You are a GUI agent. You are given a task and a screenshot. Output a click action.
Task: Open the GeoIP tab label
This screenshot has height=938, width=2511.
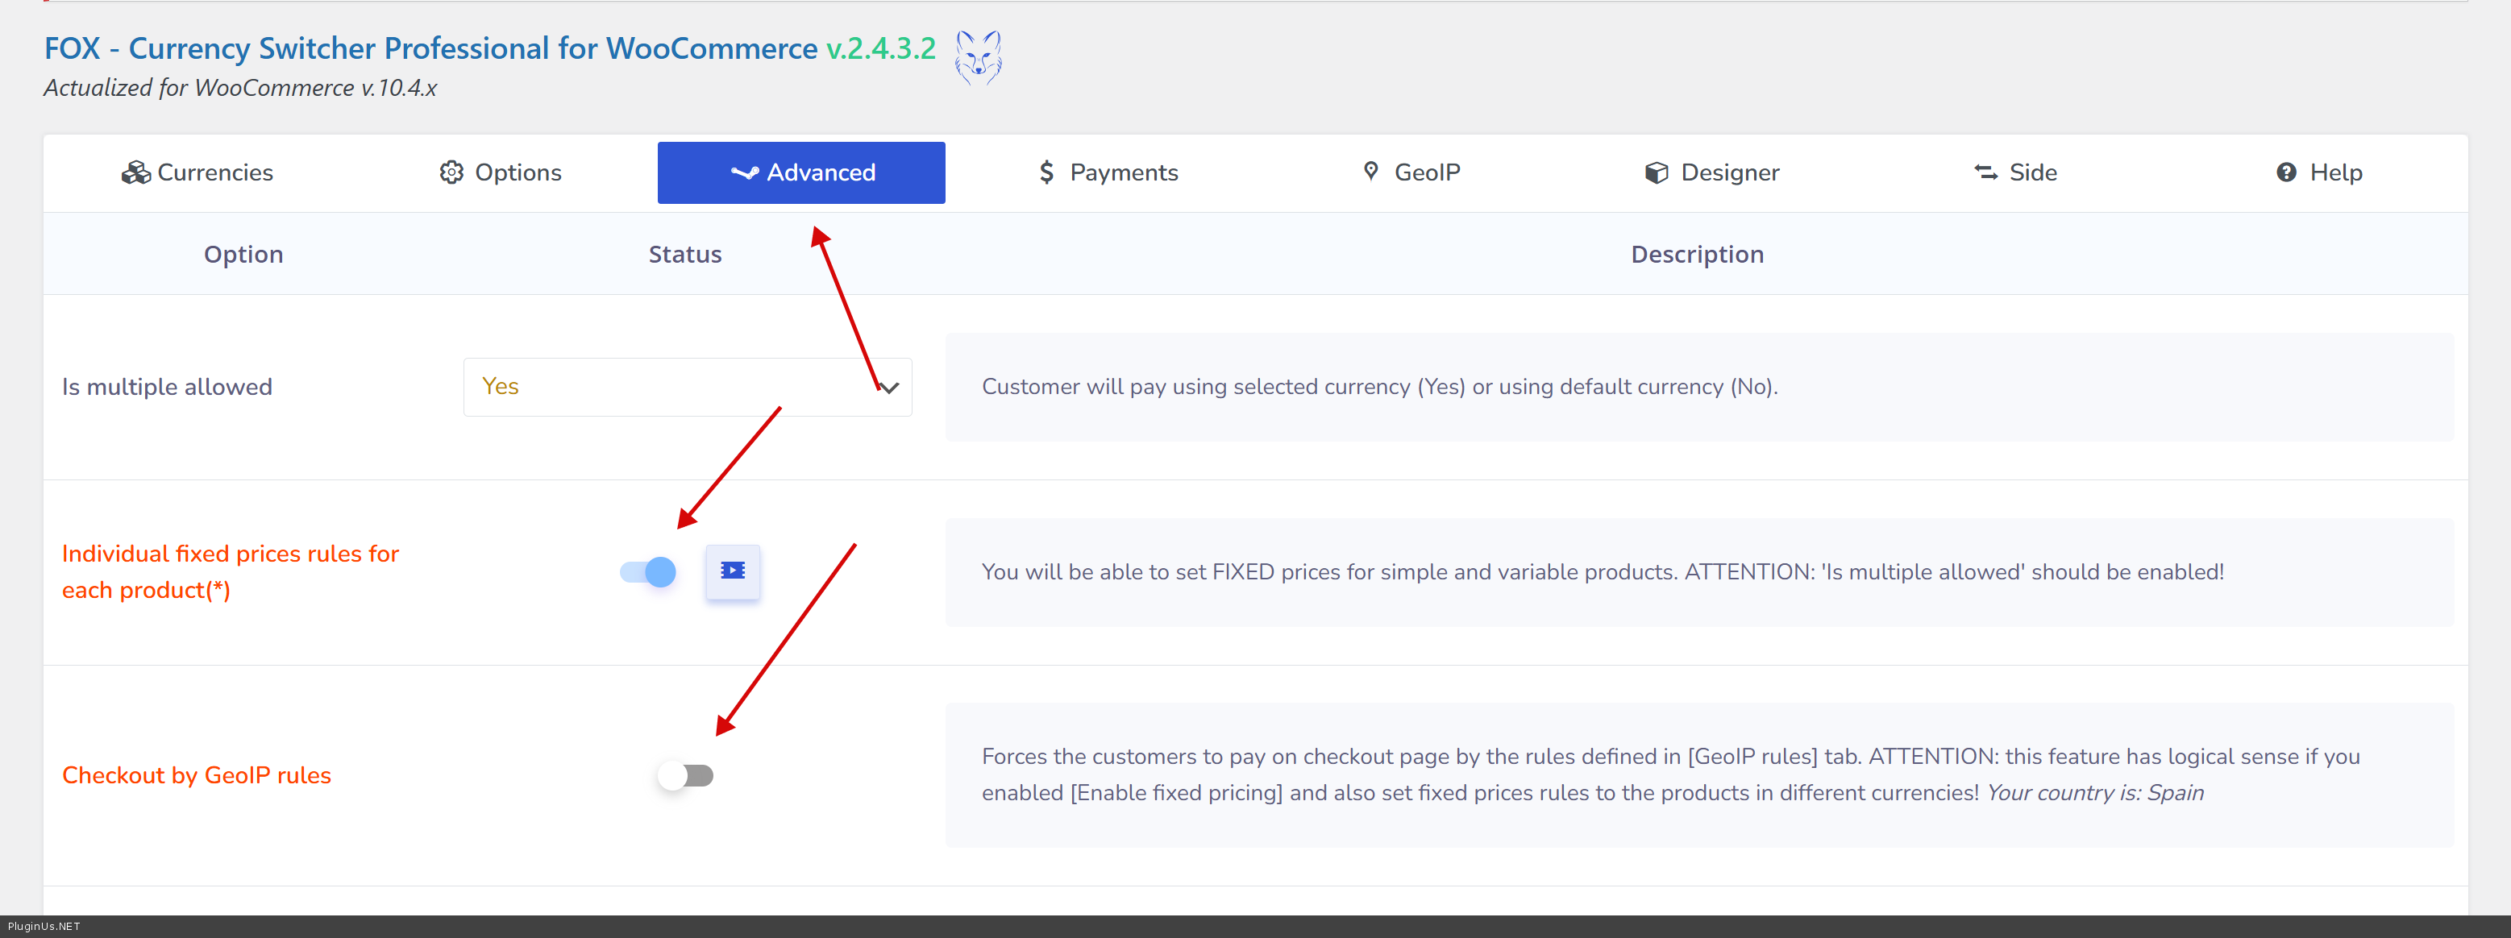1426,172
